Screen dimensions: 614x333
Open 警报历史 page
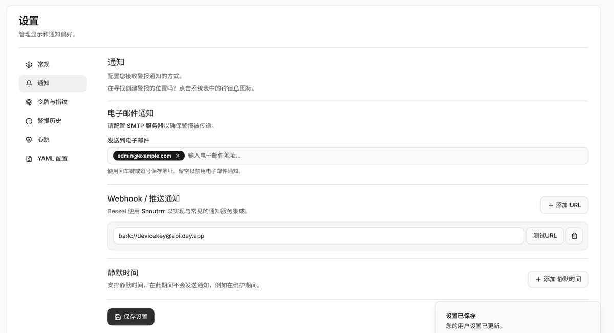(x=53, y=121)
